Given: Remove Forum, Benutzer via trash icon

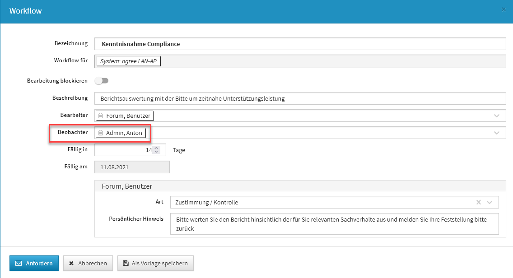Looking at the screenshot, I should pos(101,116).
